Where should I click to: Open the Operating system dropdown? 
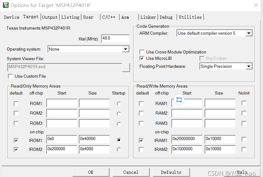[x=88, y=49]
